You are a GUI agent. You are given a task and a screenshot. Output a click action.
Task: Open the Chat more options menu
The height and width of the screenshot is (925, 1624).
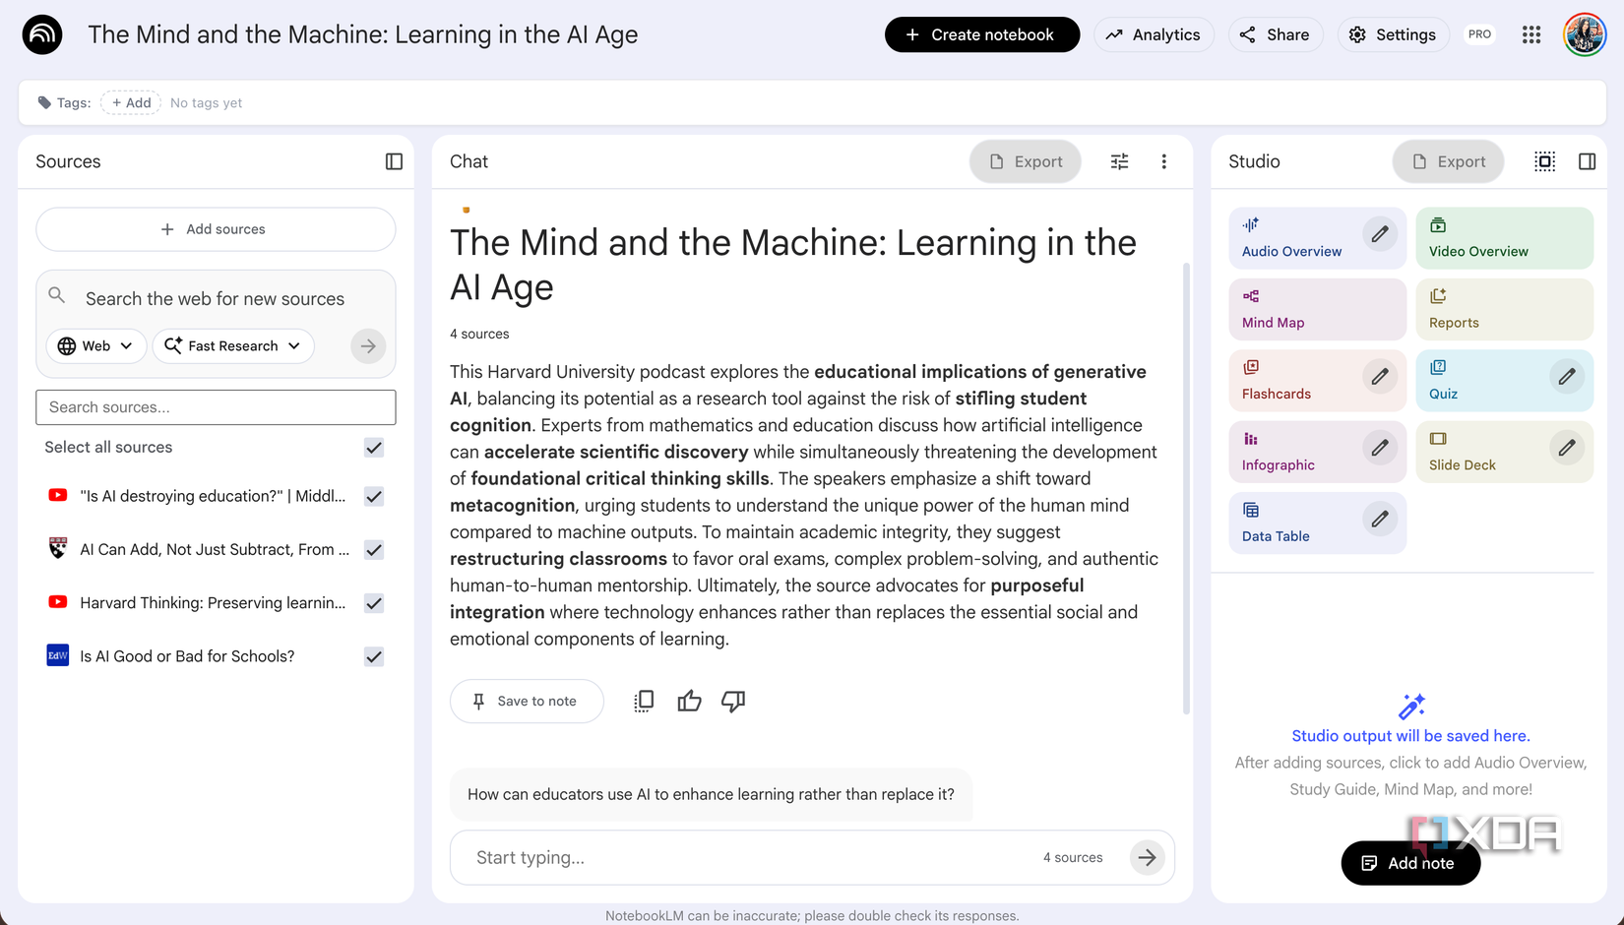pos(1163,161)
